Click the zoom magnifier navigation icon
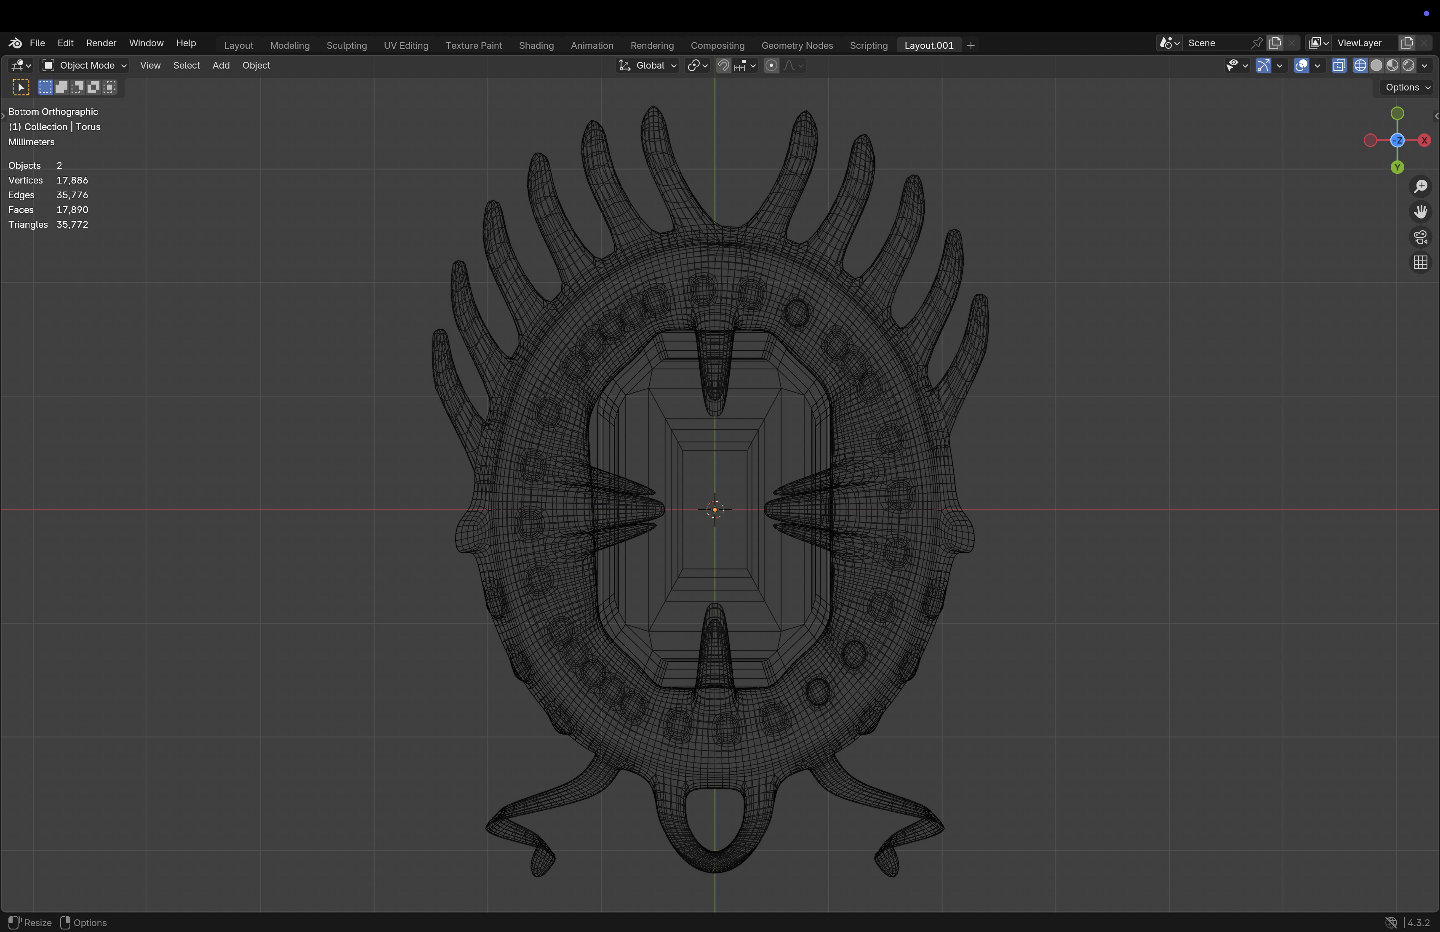 (x=1420, y=186)
